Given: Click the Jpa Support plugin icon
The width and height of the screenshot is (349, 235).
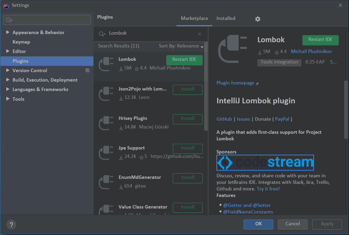Looking at the screenshot, I should (x=106, y=153).
